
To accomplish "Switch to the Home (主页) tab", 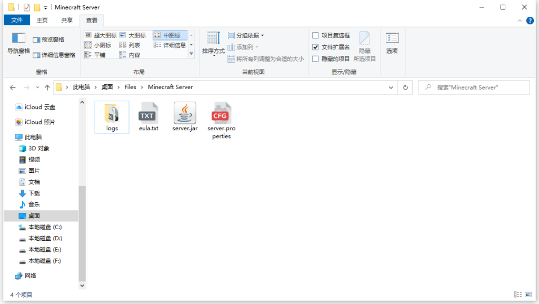I will pyautogui.click(x=42, y=21).
